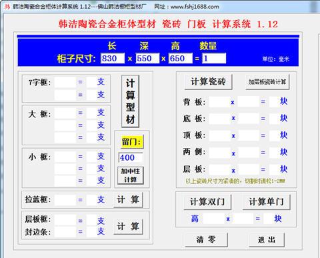The width and height of the screenshot is (320, 258).
Task: Focus the cabinet height field showing 650
Action: tap(180, 58)
